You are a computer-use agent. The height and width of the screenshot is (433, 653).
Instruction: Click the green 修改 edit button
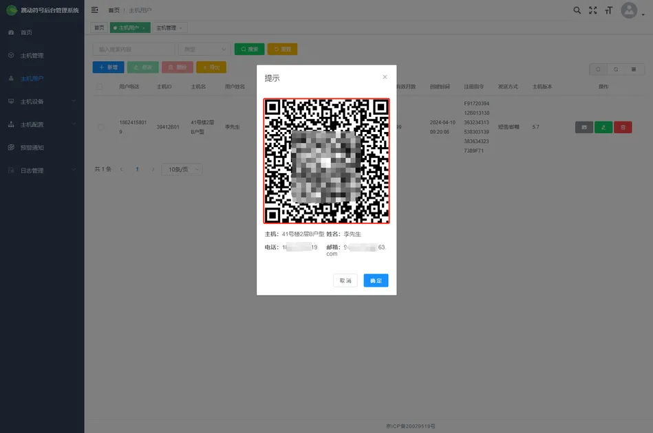pyautogui.click(x=143, y=67)
